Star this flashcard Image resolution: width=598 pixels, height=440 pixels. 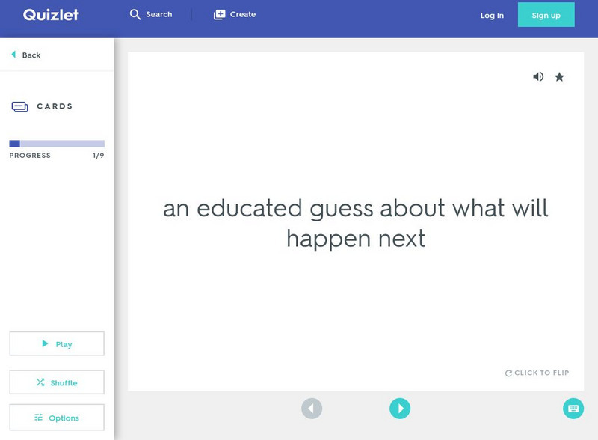click(559, 77)
